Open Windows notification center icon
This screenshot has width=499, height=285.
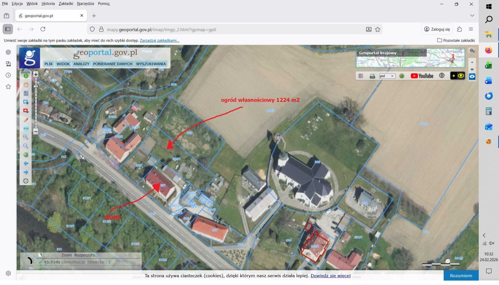pos(489,271)
